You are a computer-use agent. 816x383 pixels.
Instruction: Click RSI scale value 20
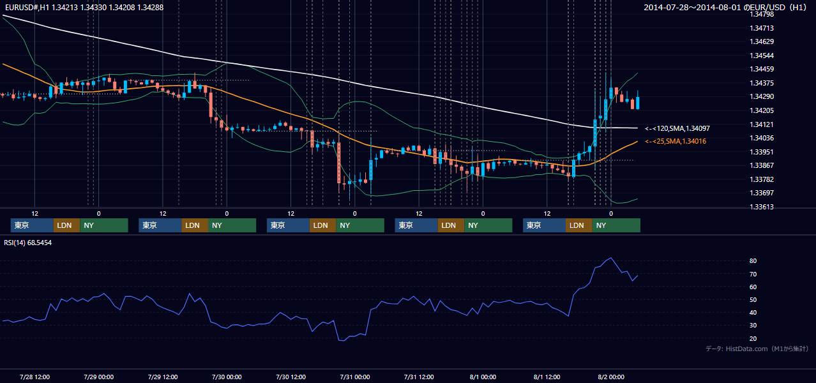(753, 338)
